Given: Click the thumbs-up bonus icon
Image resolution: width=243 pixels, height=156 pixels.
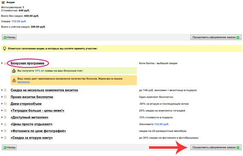Looking at the screenshot, I should [14, 71].
